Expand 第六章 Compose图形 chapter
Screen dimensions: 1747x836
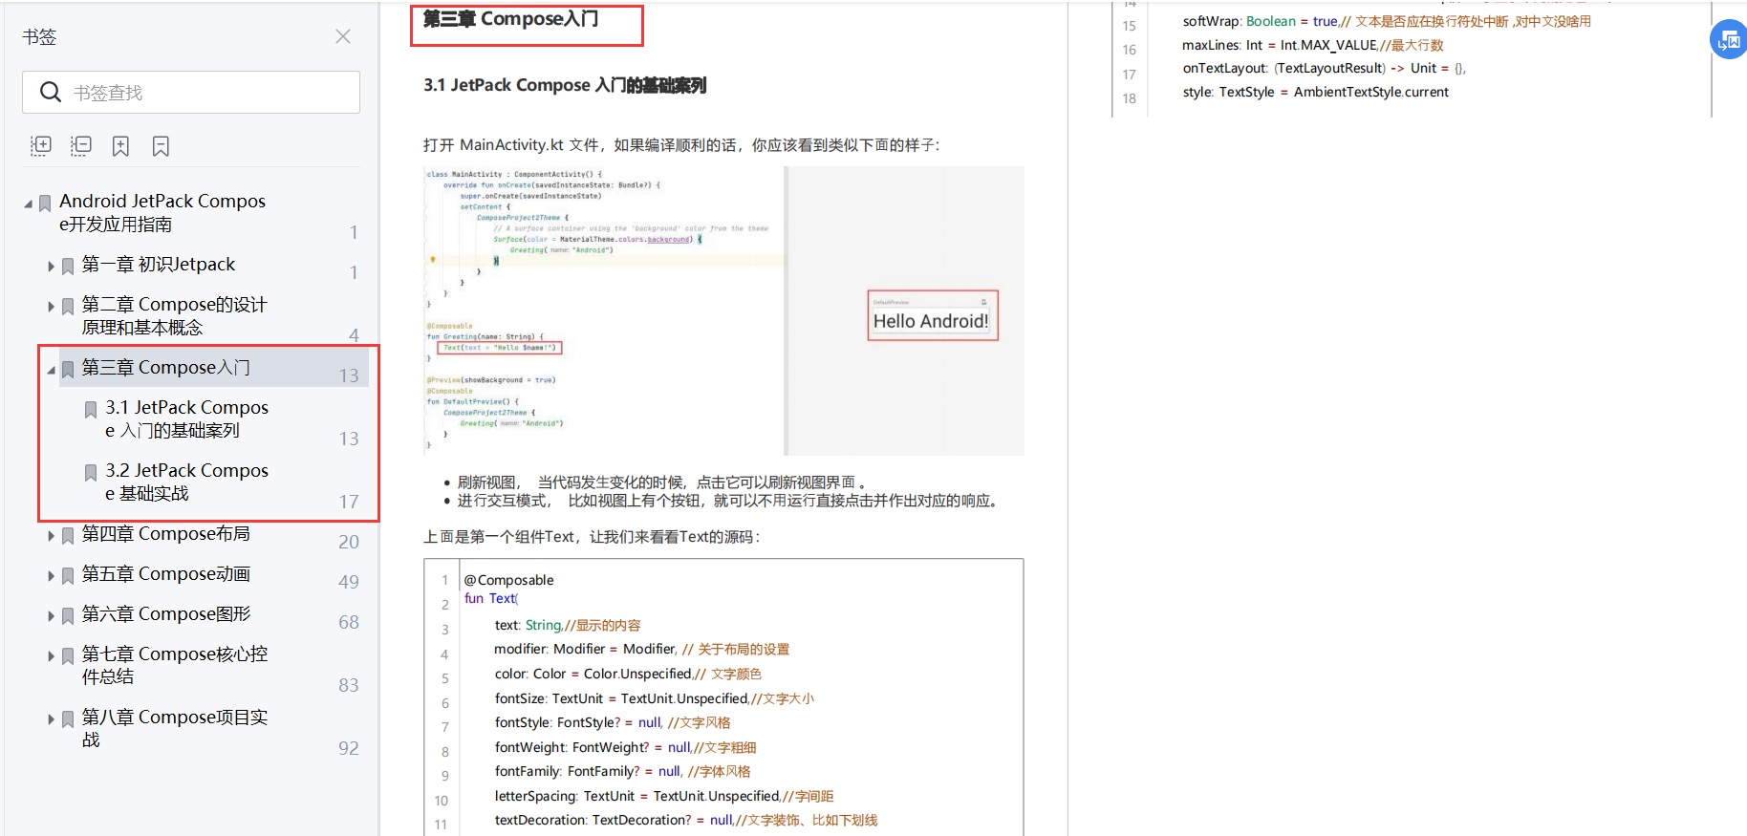point(51,616)
